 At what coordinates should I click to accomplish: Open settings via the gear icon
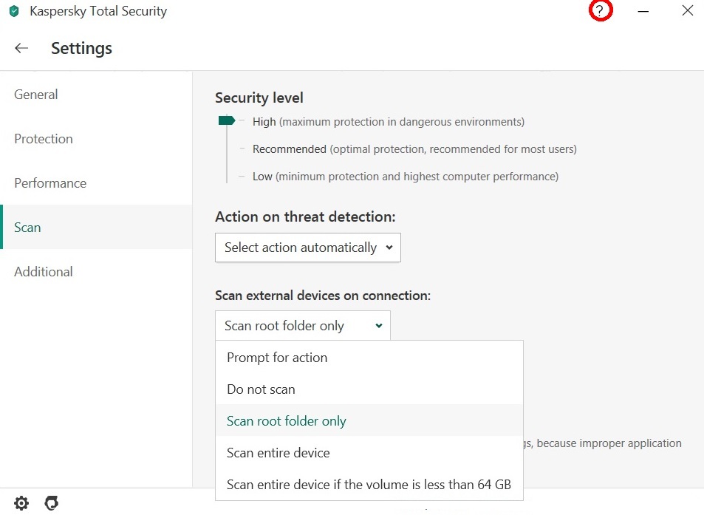tap(21, 503)
